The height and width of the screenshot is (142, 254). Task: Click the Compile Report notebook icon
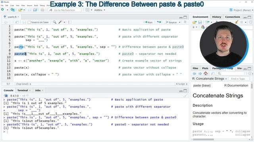coord(70,22)
